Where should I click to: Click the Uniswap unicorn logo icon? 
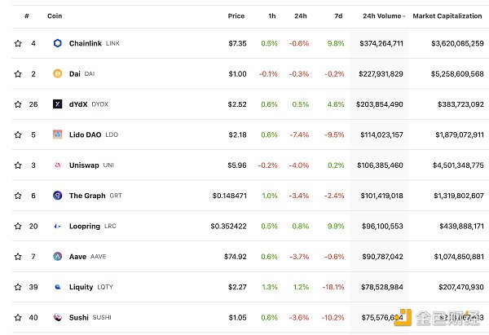(57, 165)
